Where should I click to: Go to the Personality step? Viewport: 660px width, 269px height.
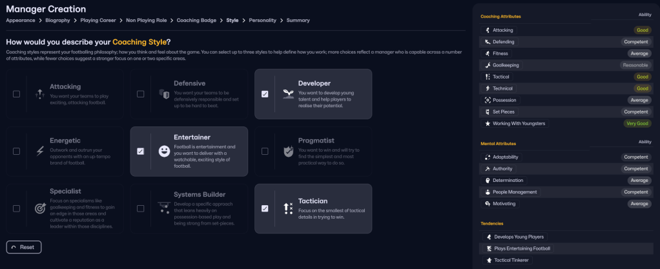(262, 20)
